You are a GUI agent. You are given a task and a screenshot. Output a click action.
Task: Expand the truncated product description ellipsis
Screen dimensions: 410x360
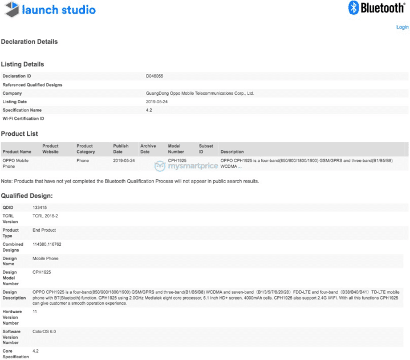pos(239,167)
